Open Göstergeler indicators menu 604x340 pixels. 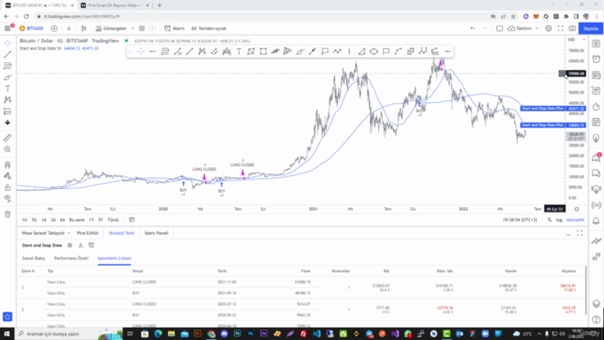[x=111, y=28]
